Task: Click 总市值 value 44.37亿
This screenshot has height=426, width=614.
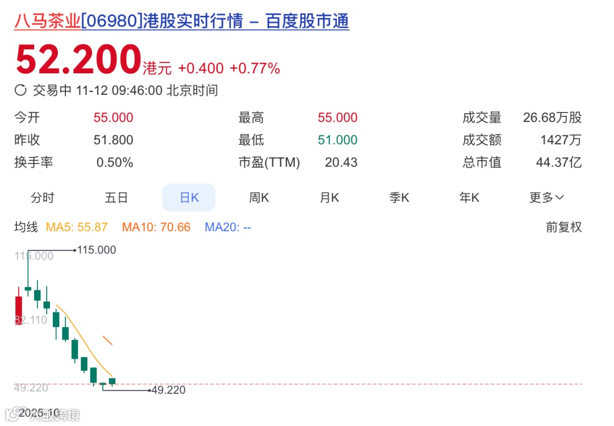Action: click(559, 162)
